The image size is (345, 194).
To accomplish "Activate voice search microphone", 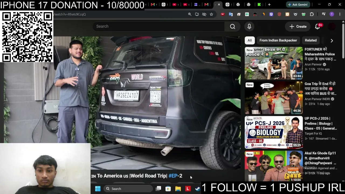I will pyautogui.click(x=249, y=26).
